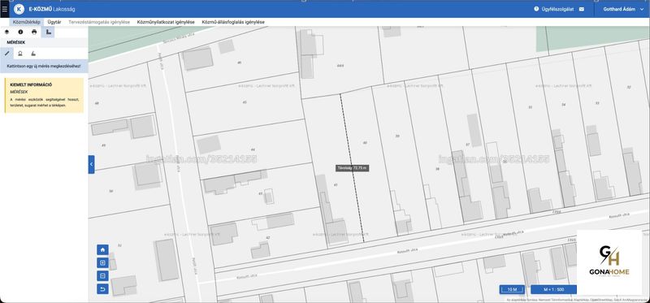This screenshot has height=303, width=650.
Task: Choose the area measure tool
Action: pyautogui.click(x=33, y=53)
